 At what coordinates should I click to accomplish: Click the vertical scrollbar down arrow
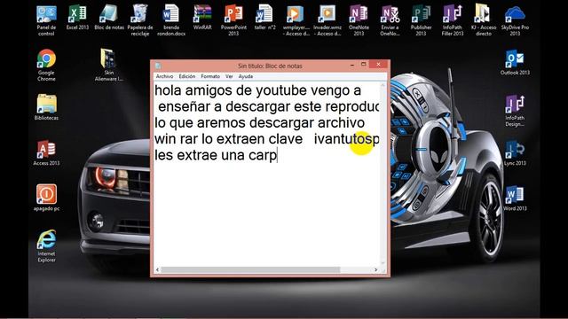(x=383, y=263)
